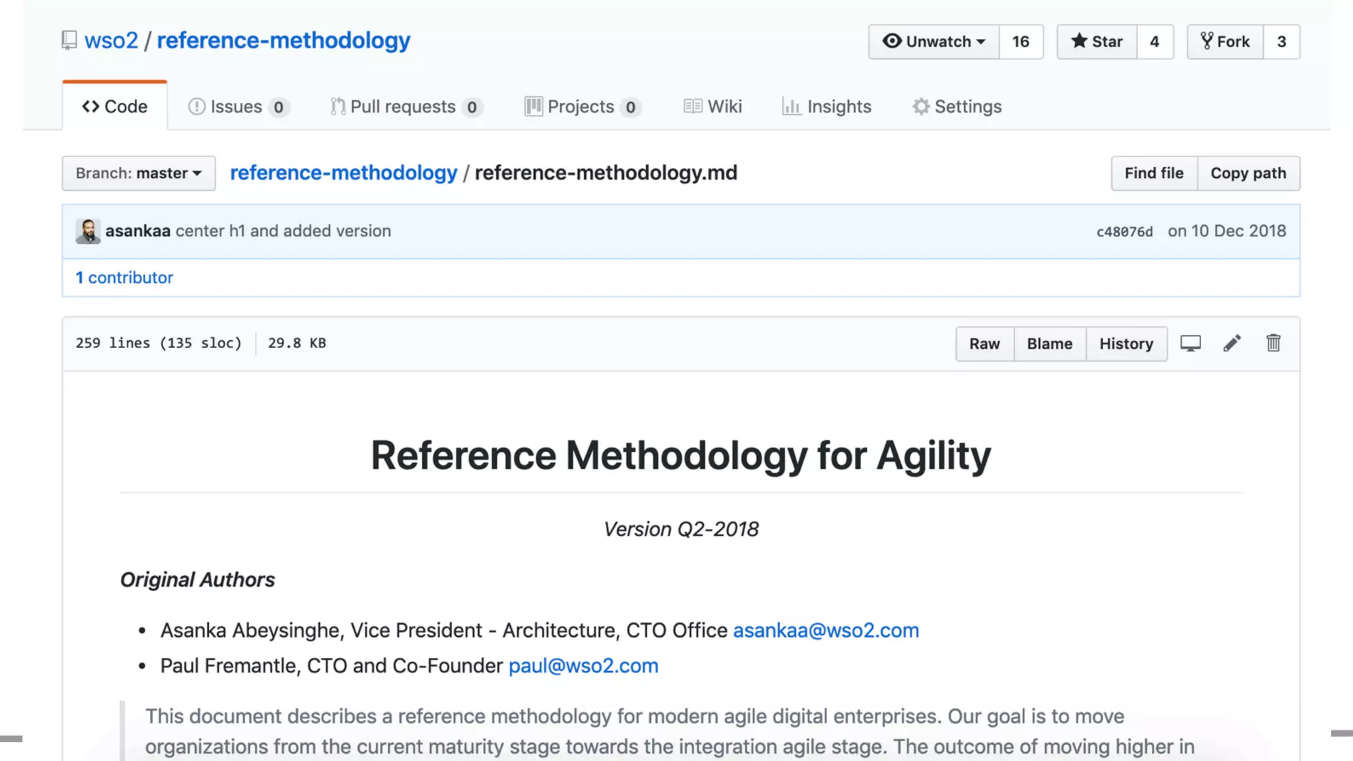Open the Insights tab
The height and width of the screenshot is (761, 1353).
827,106
